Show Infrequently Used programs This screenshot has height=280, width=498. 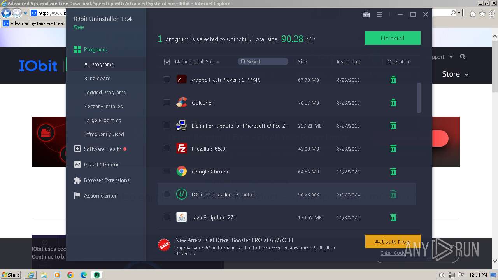104,134
